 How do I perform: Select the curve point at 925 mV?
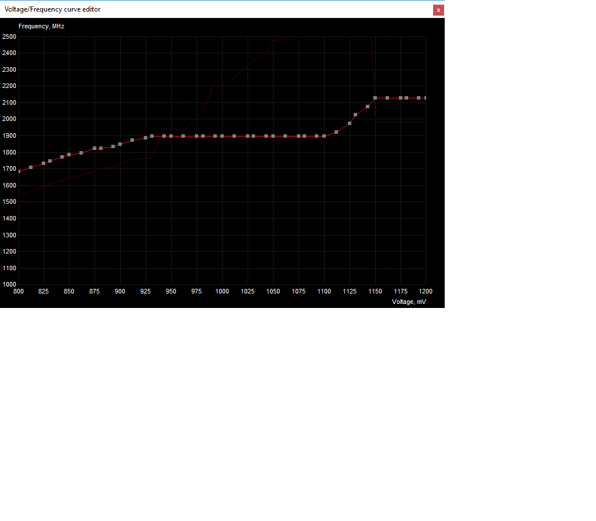tap(146, 138)
